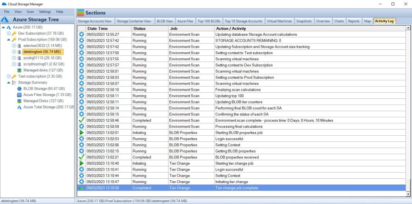Click the BLOB Storage icon in Storage Summary

(19, 89)
